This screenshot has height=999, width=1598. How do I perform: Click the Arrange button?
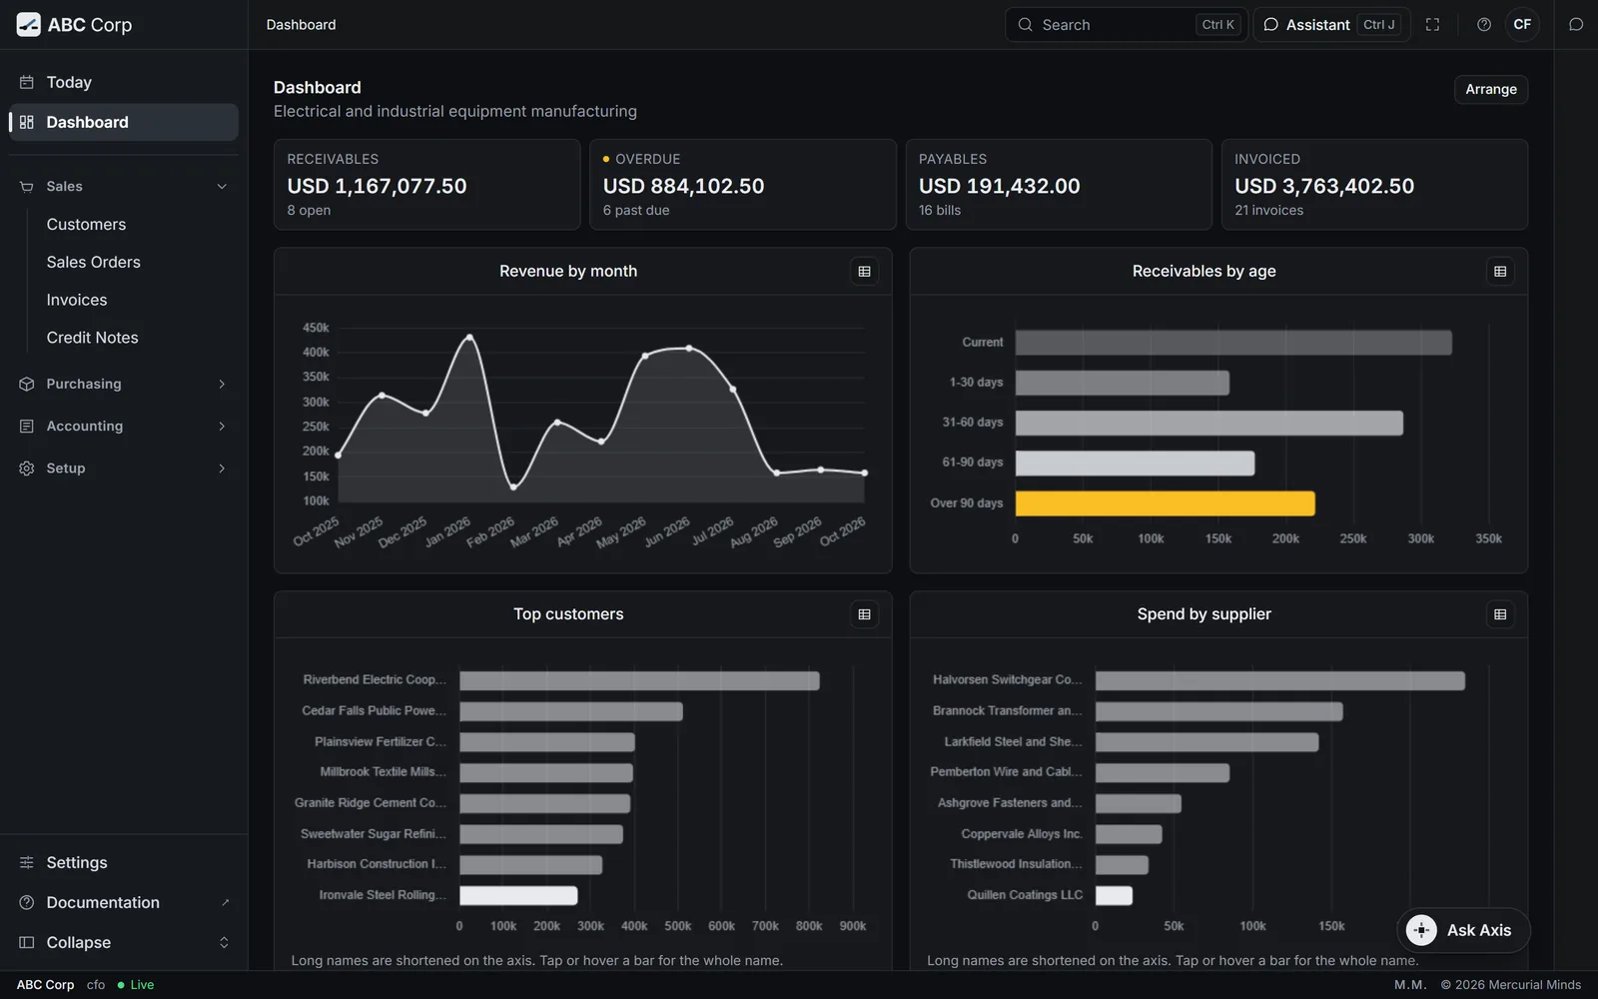click(x=1491, y=89)
